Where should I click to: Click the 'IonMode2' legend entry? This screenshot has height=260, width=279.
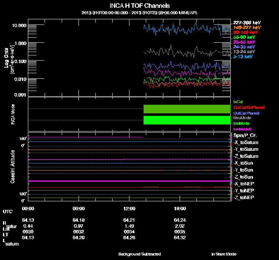(242, 129)
